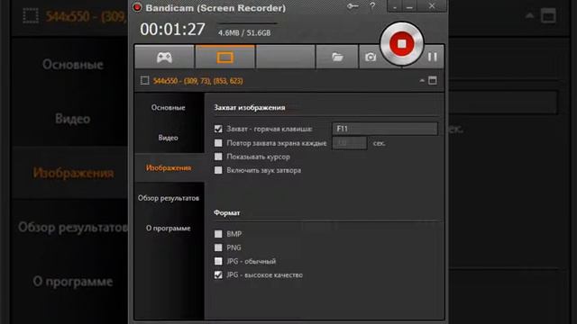The height and width of the screenshot is (324, 577).
Task: Toggle JPG - высокое качество checkbox
Action: pos(218,274)
